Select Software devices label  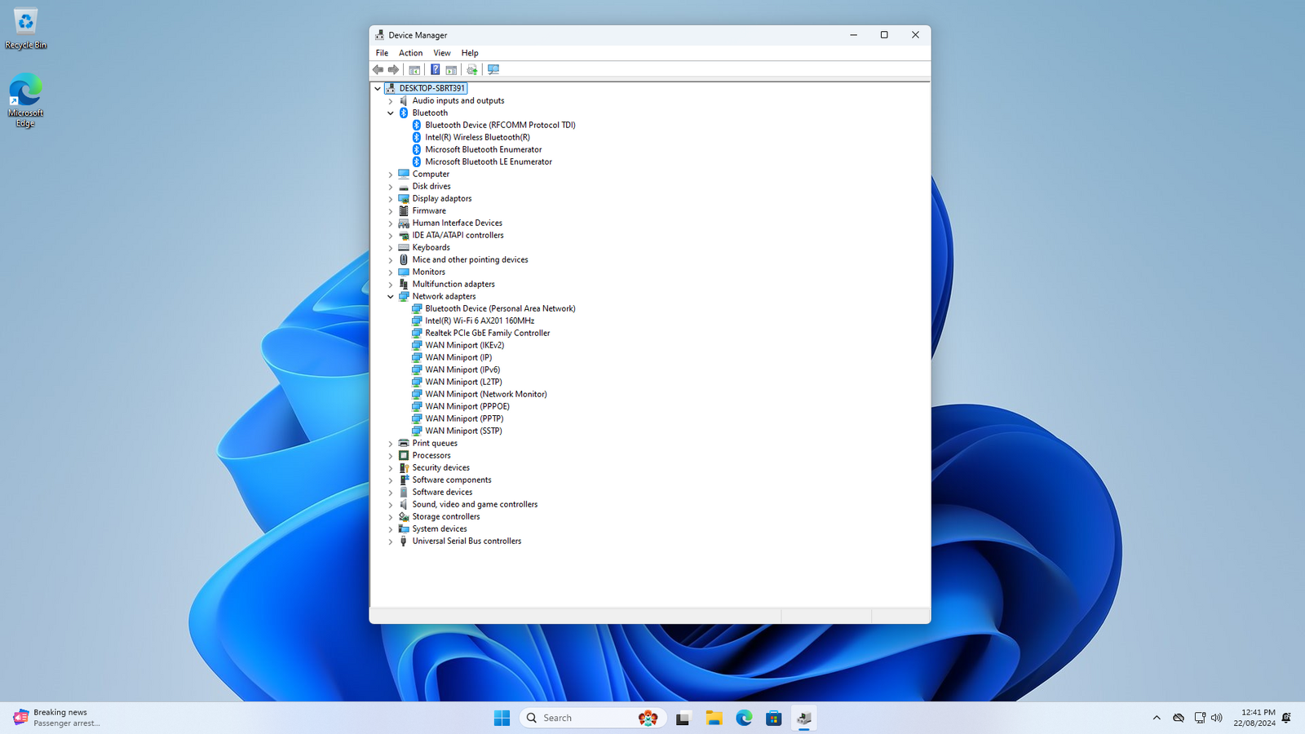click(442, 492)
